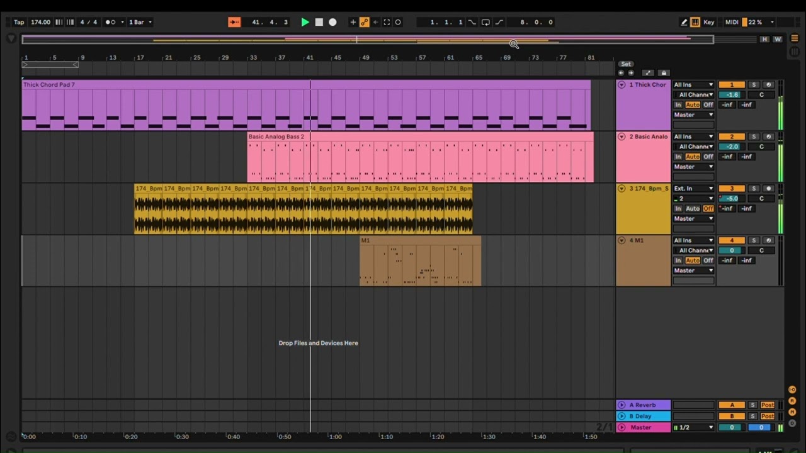The height and width of the screenshot is (453, 806).
Task: Toggle the Punch-Out switch icon
Action: 499,22
